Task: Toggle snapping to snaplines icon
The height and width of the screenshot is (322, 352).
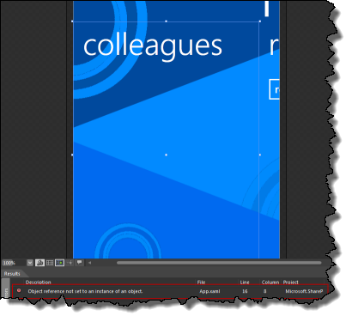Action: 70,263
